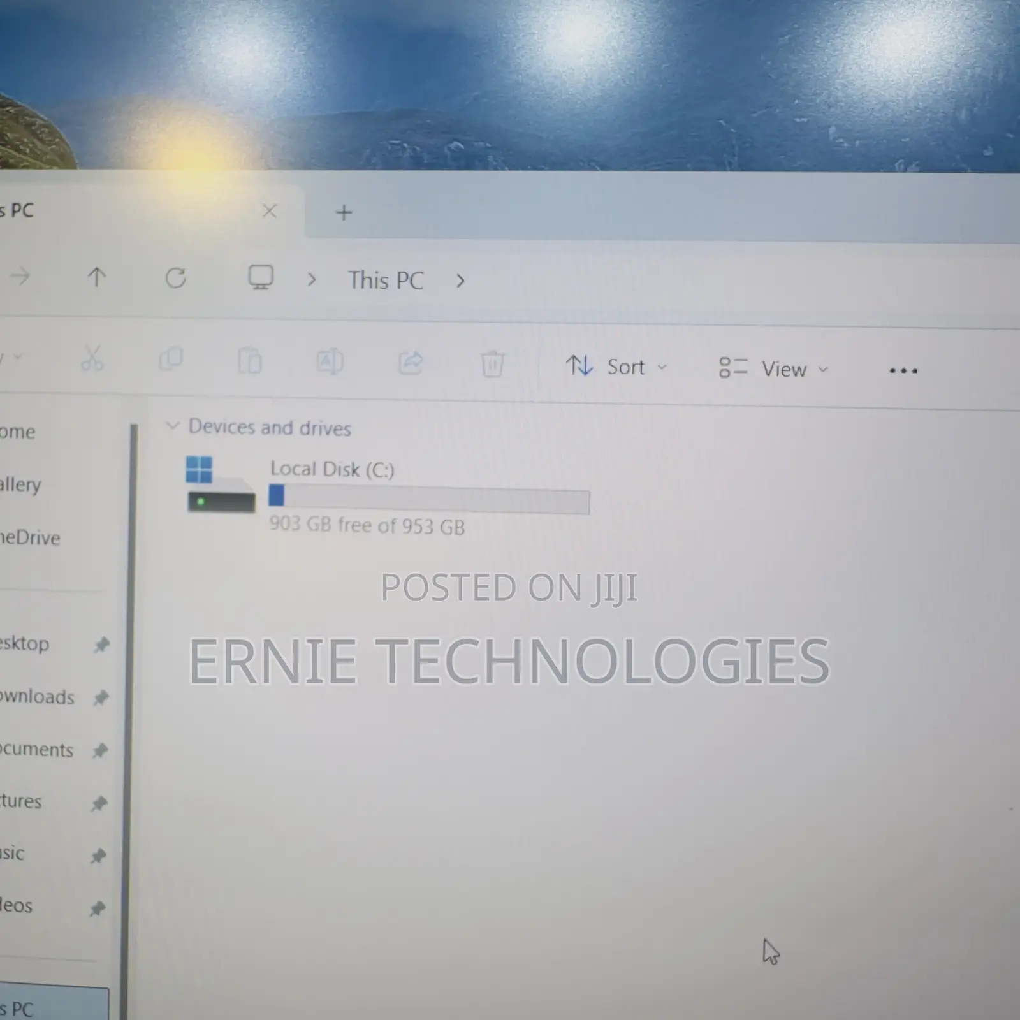Click the Copy icon in toolbar

click(171, 360)
